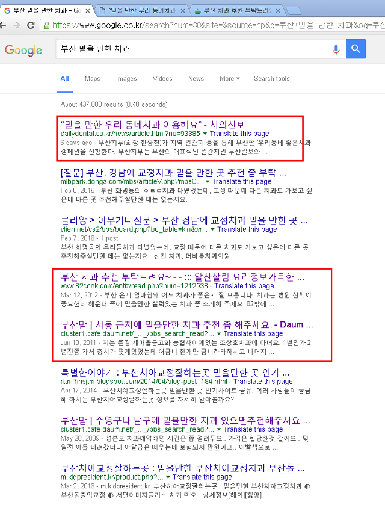Click Translate this page for mlbpark result

pos(242,182)
